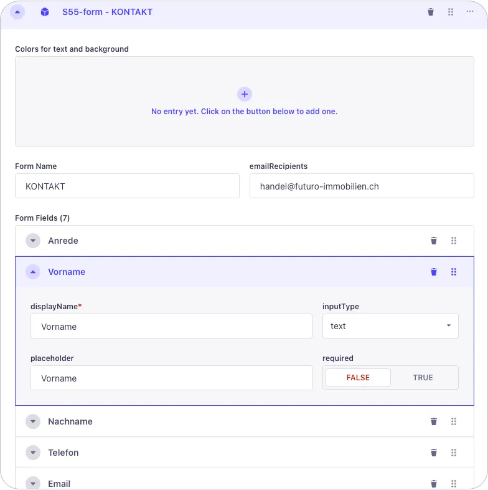Edit the emailRecipients field
This screenshot has width=488, height=490.
[362, 186]
